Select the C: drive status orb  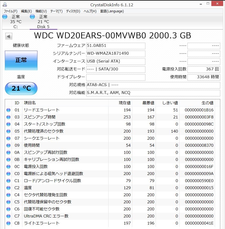point(5,17)
